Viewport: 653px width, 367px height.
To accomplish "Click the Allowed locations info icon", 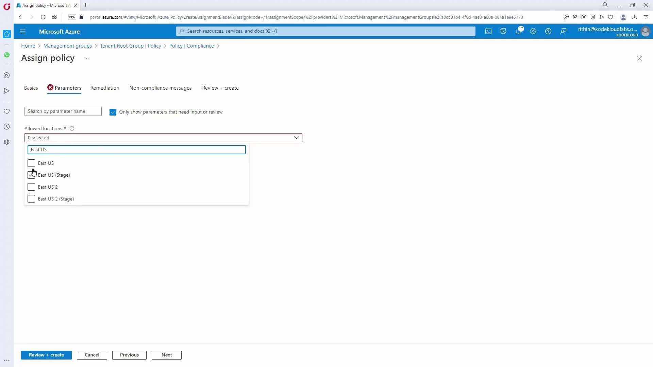I will 72,128.
